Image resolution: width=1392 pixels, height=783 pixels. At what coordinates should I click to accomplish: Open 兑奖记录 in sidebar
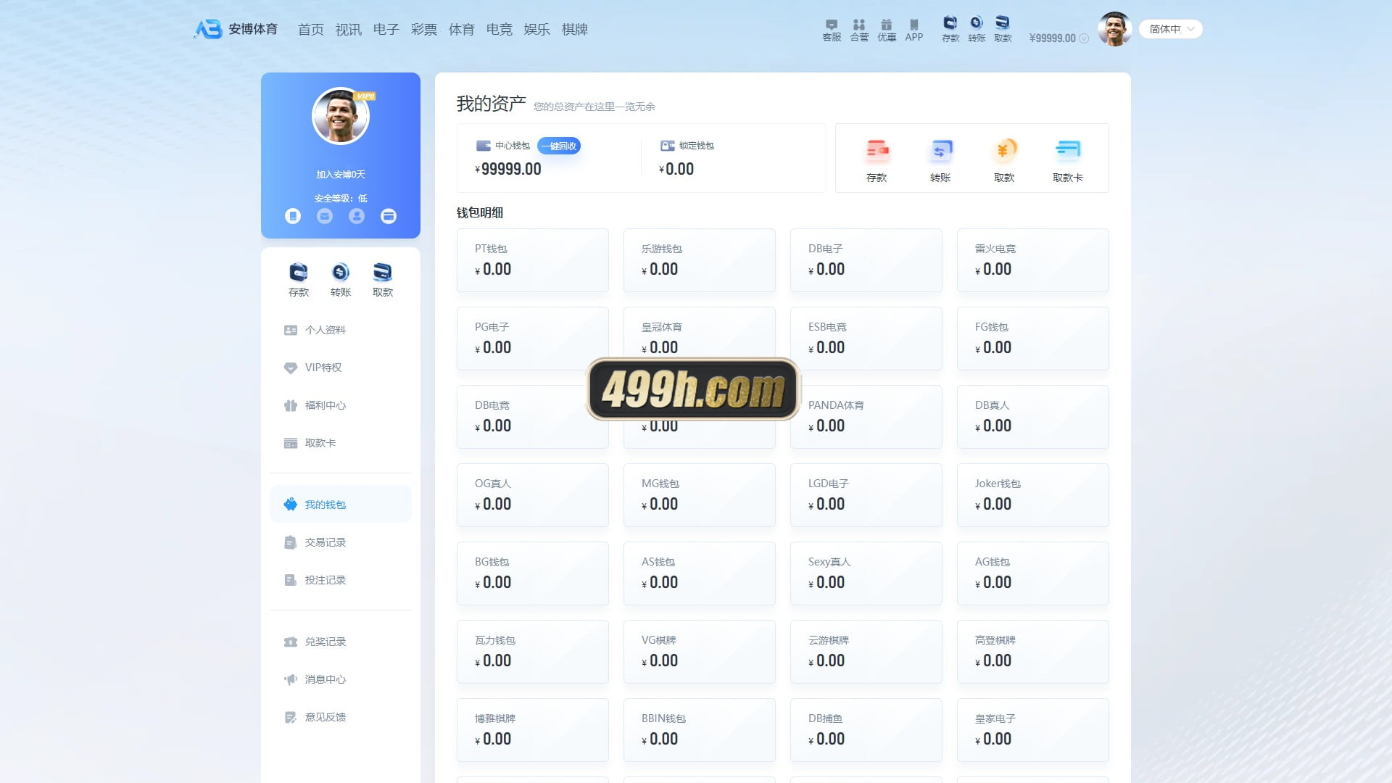pos(341,642)
